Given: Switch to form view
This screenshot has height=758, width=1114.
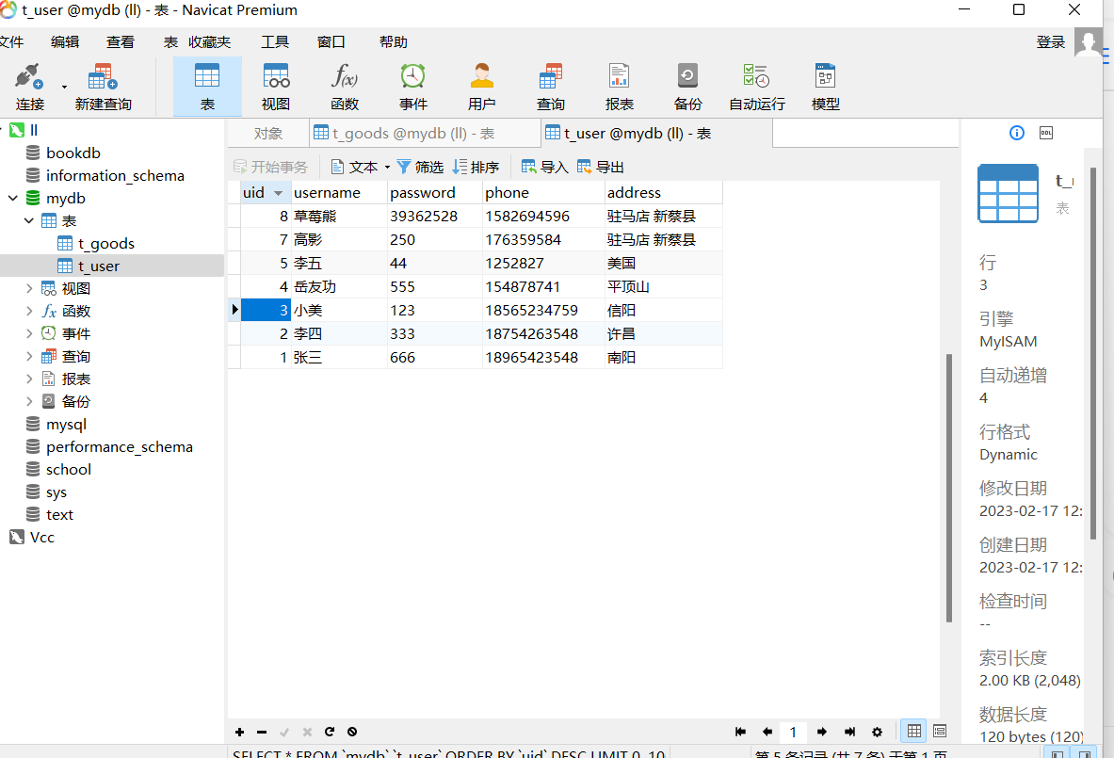Looking at the screenshot, I should click(939, 731).
